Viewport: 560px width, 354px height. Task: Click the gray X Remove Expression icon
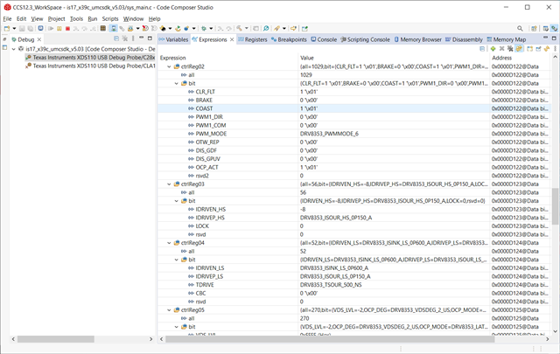pos(501,49)
